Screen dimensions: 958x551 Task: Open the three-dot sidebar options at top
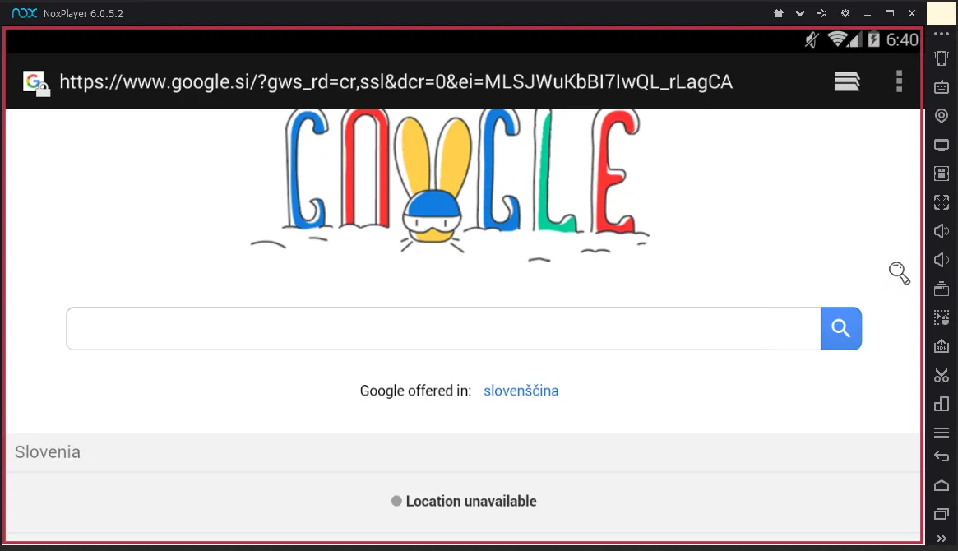[942, 34]
